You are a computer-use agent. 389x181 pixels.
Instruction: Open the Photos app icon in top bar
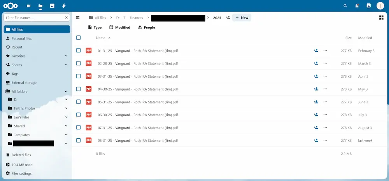click(x=52, y=6)
